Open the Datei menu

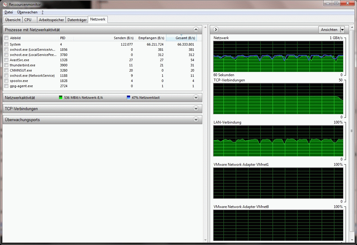coord(9,12)
